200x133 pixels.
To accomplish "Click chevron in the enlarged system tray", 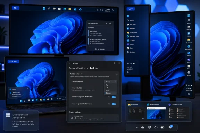I will 137,127.
